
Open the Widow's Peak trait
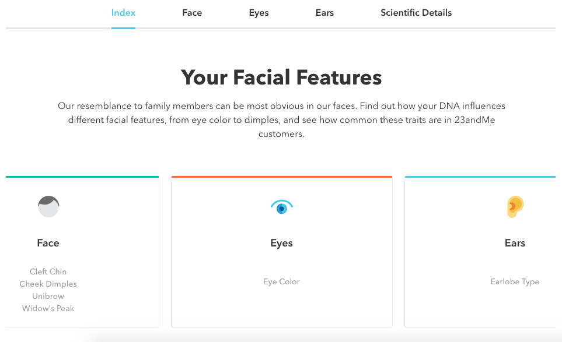pos(48,308)
